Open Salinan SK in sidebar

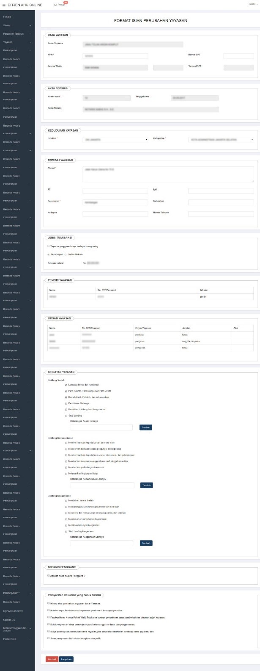click(x=10, y=619)
